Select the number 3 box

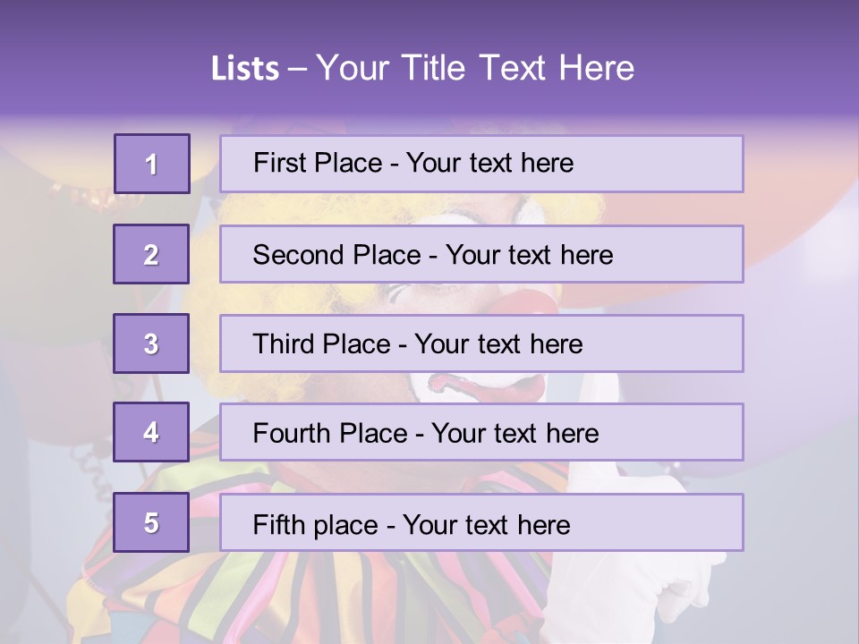(151, 343)
